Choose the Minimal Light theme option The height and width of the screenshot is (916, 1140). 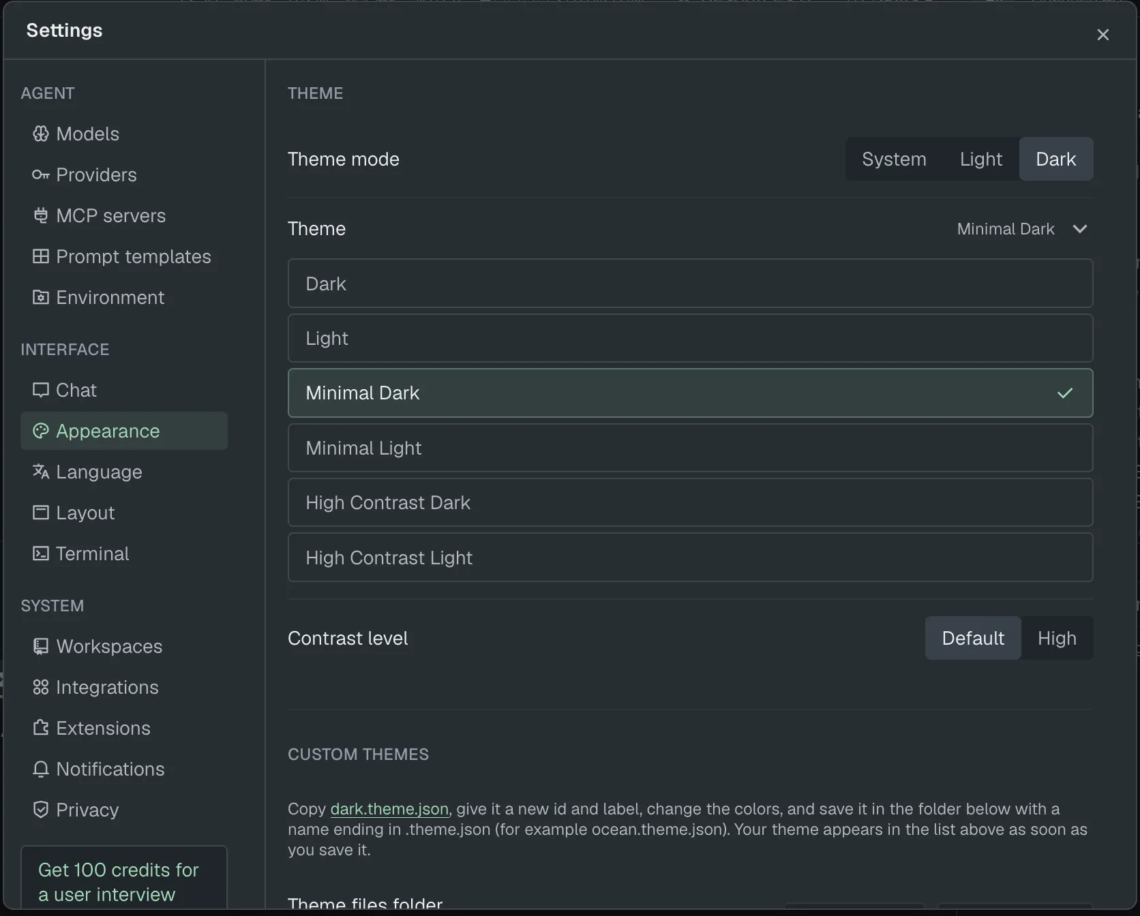(690, 448)
